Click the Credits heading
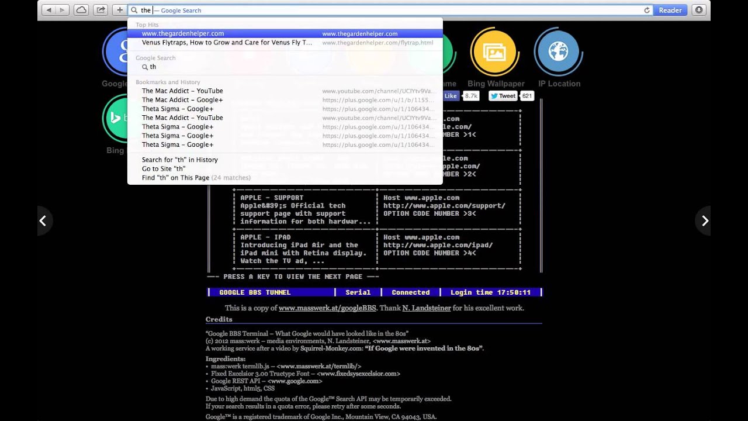The width and height of the screenshot is (748, 421). click(219, 319)
